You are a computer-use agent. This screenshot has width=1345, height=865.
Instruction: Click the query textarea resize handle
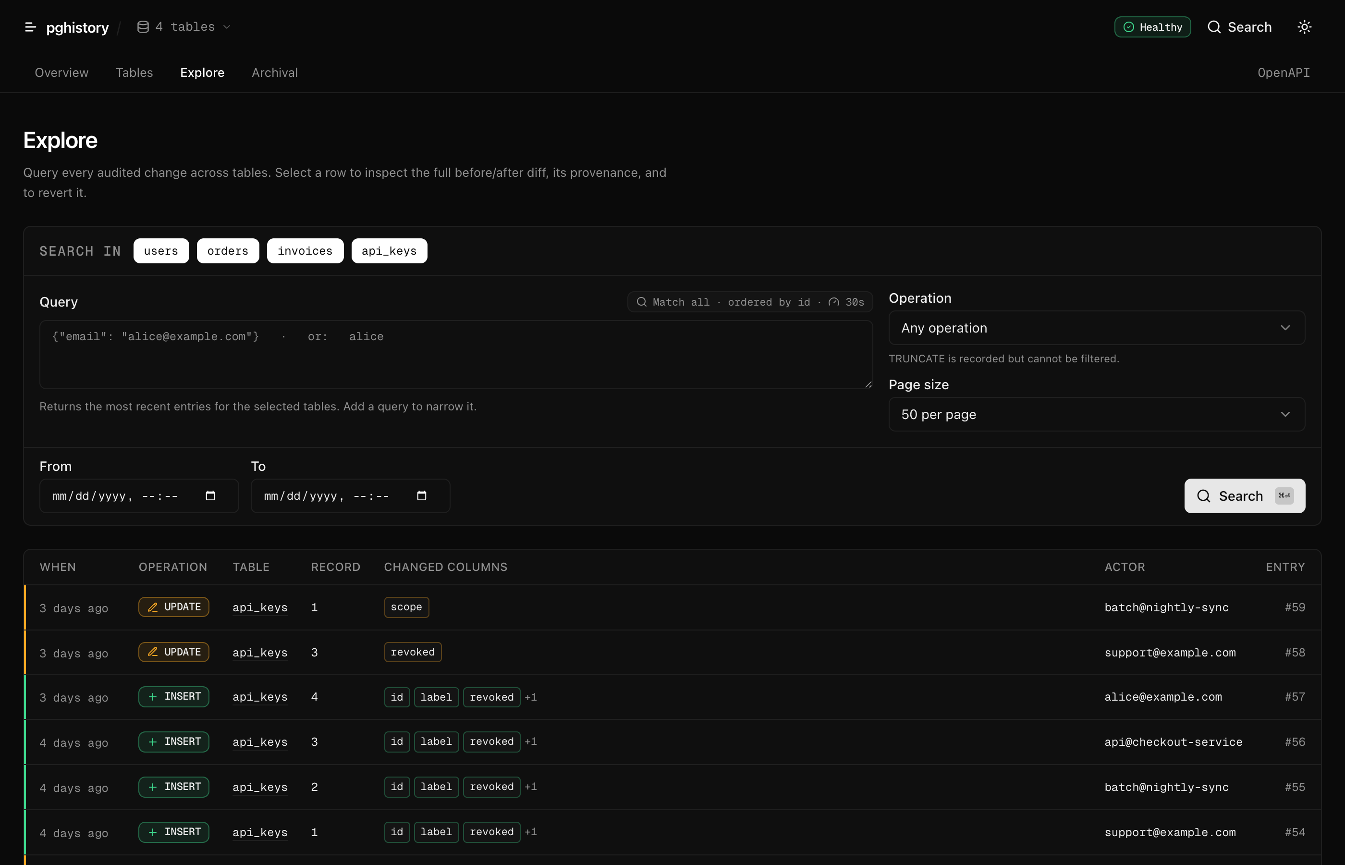click(x=868, y=384)
